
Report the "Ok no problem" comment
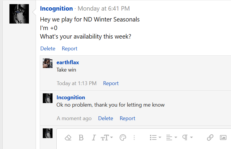tap(127, 118)
